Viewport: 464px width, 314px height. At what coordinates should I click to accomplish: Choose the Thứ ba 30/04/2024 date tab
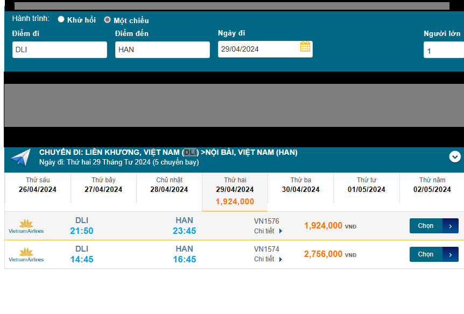tap(300, 185)
